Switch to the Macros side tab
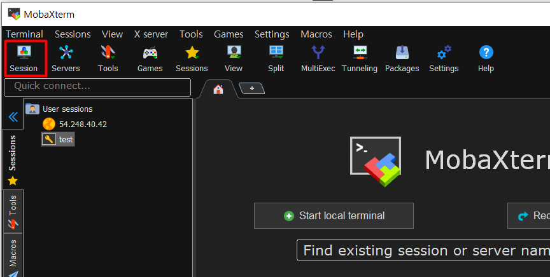Viewport: 550px width, 277px height. pyautogui.click(x=13, y=255)
